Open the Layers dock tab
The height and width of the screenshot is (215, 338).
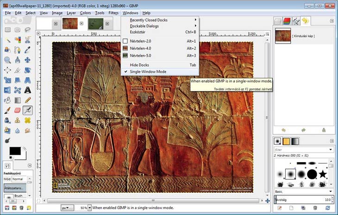coord(278,21)
